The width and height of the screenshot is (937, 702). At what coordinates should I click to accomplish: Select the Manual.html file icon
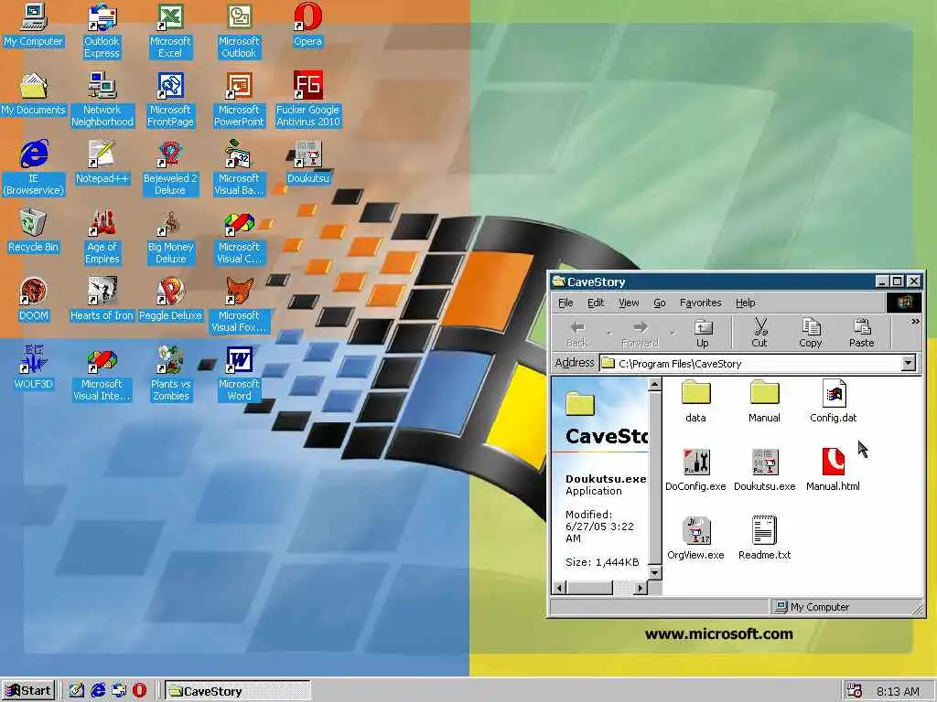click(x=833, y=471)
